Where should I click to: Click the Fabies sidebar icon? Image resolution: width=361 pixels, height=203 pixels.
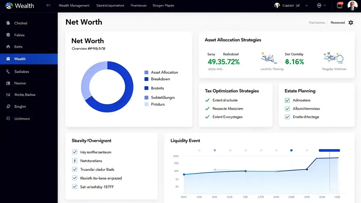click(x=8, y=35)
